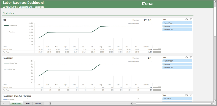
Task: Switch to the Dashboard sheet tab
Action: (x=16, y=103)
